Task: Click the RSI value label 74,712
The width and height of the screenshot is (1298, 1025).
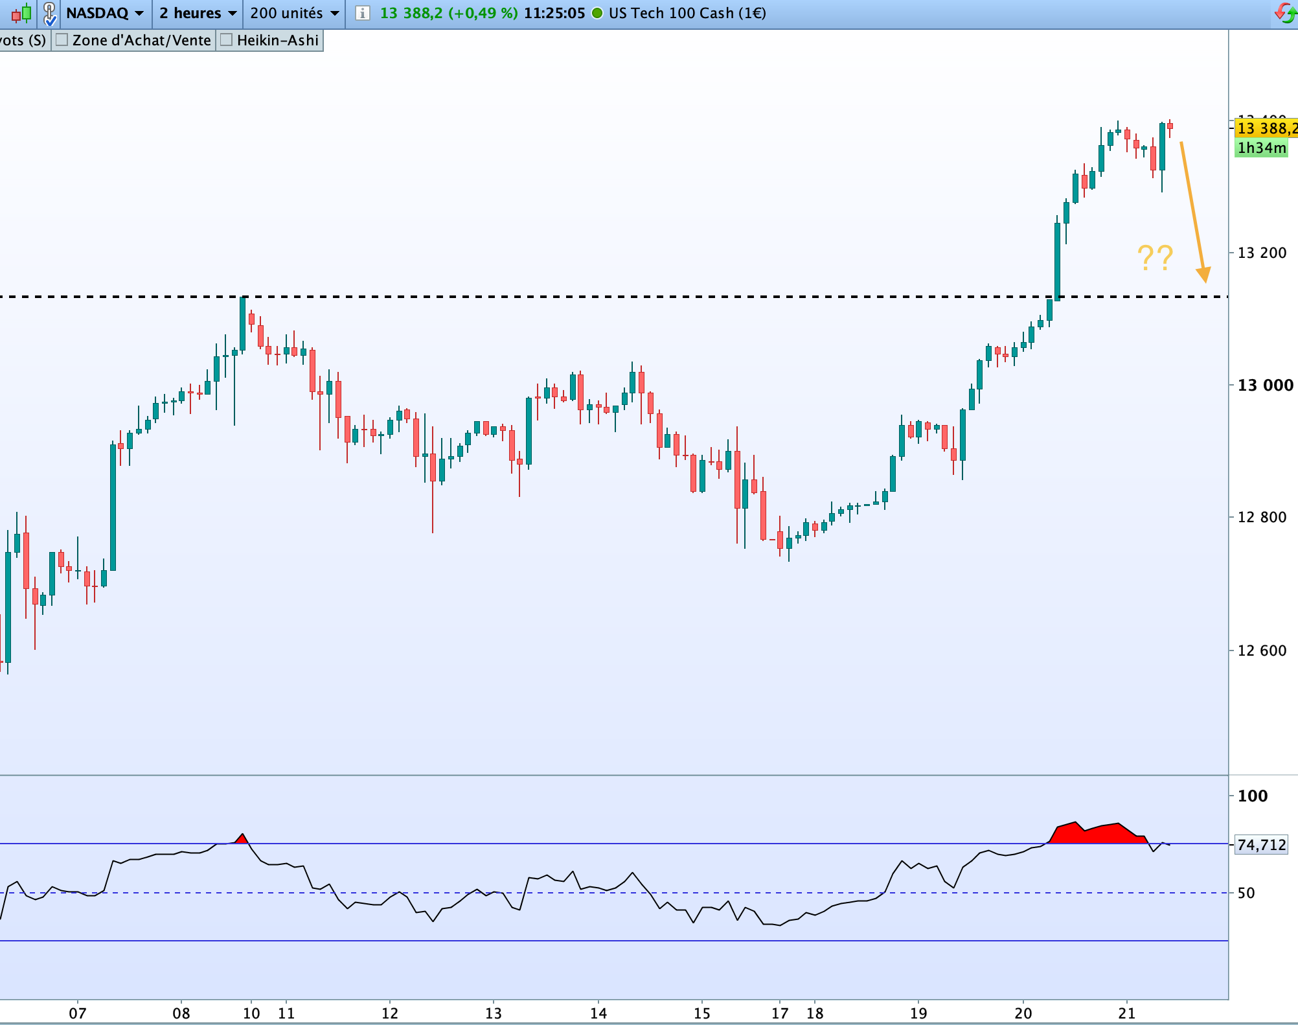Action: [x=1260, y=845]
